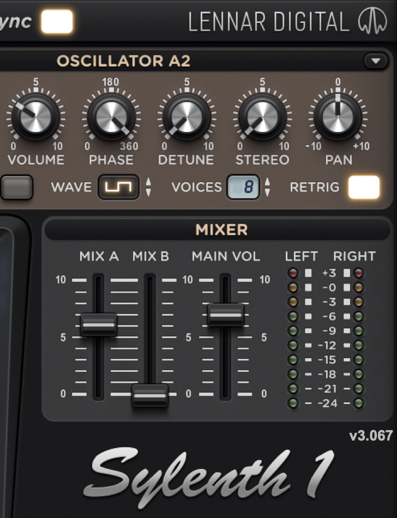This screenshot has height=518, width=397.
Task: Click the LENNAR DIGITAL brand text
Action: (268, 22)
